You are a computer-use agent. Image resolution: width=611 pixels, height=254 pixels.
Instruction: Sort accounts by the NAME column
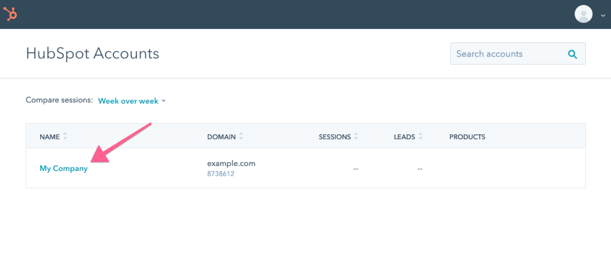[54, 136]
